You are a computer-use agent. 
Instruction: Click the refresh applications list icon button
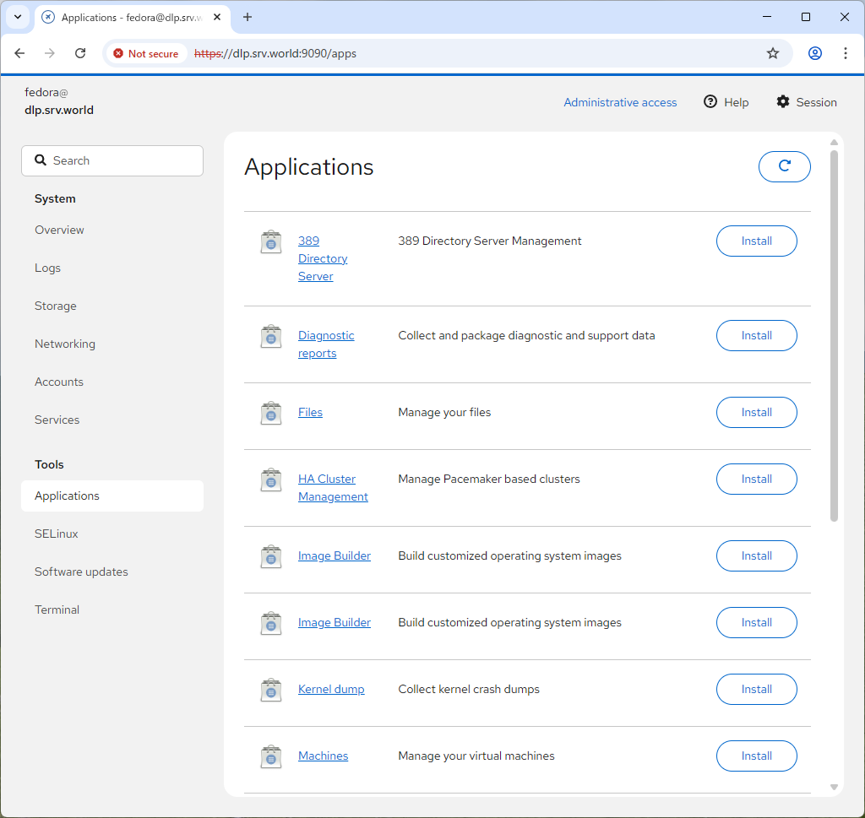point(784,166)
